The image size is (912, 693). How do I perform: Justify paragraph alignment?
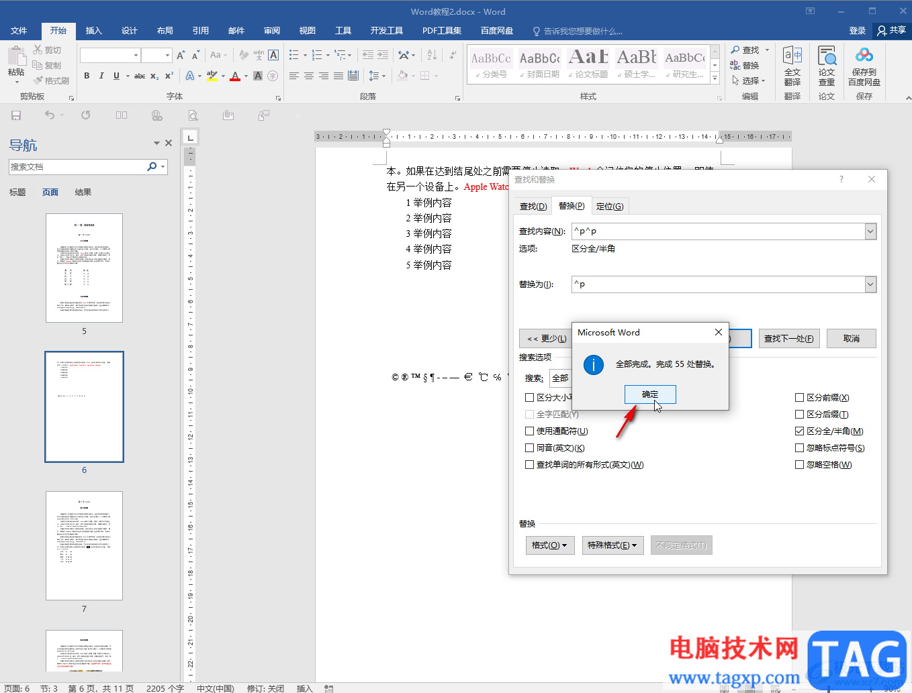pos(338,76)
